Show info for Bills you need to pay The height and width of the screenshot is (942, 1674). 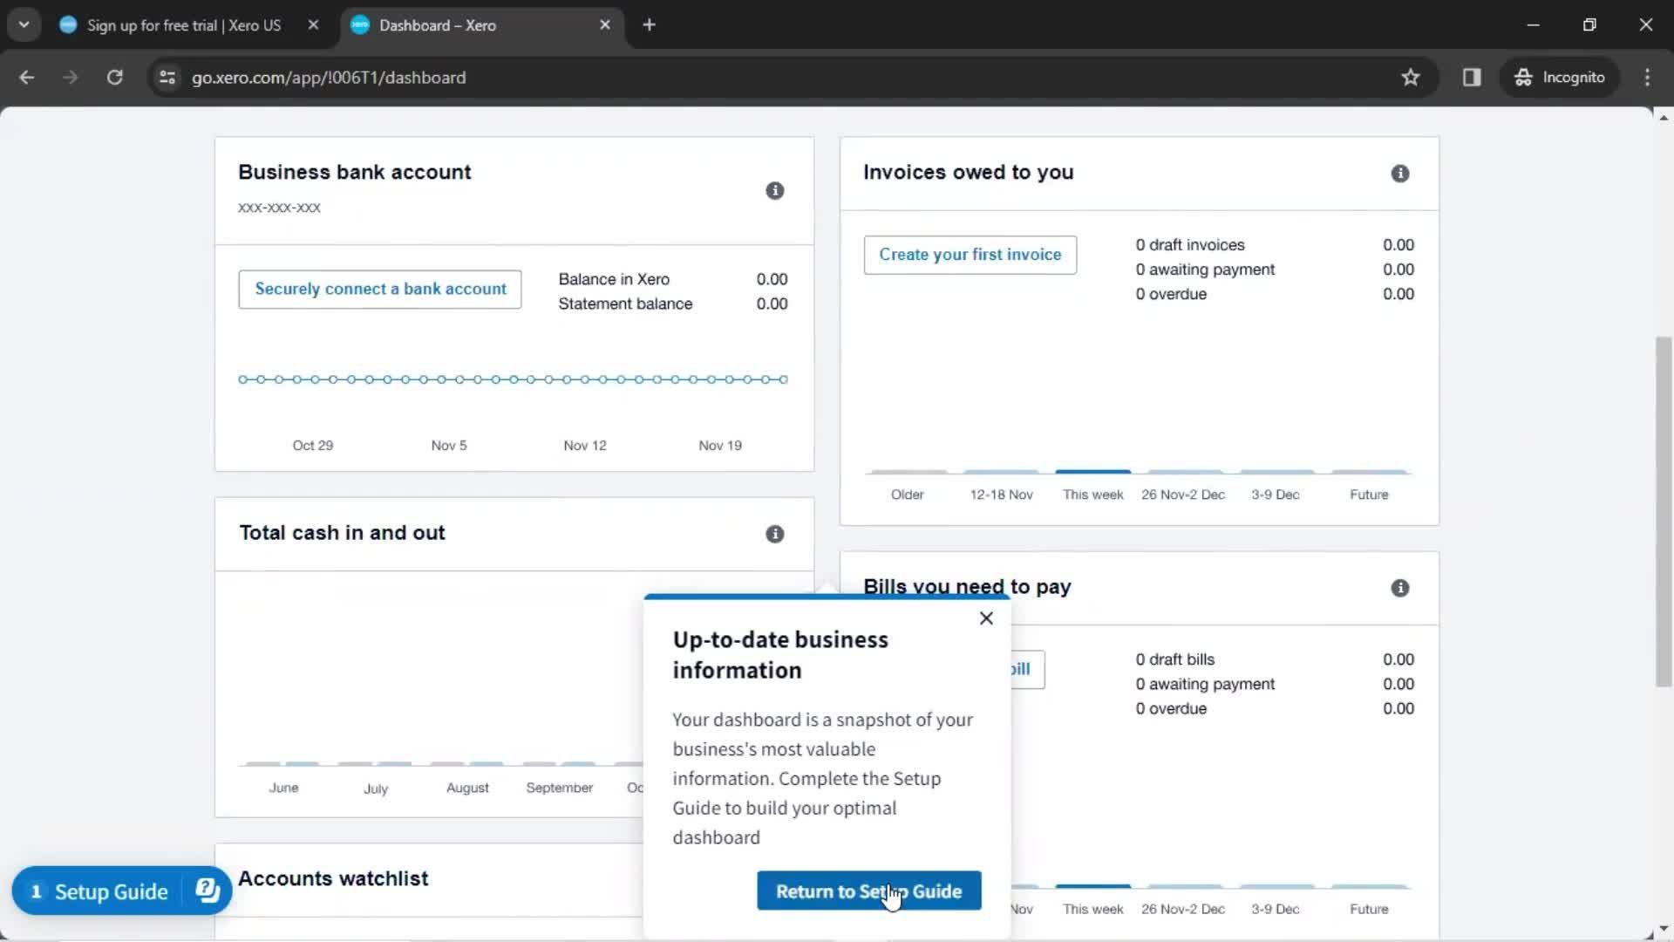[1399, 588]
